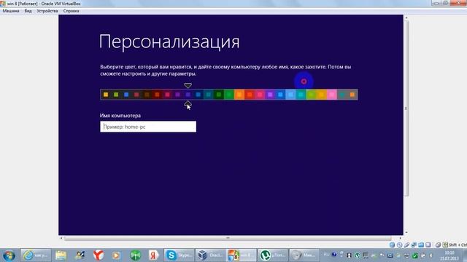Open the Справка menu
The width and height of the screenshot is (467, 262).
click(72, 11)
